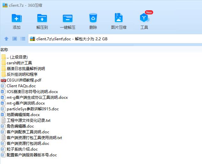Select the 崩溃日志批量解析说明 folder
202x164 pixels.
(x=26, y=69)
